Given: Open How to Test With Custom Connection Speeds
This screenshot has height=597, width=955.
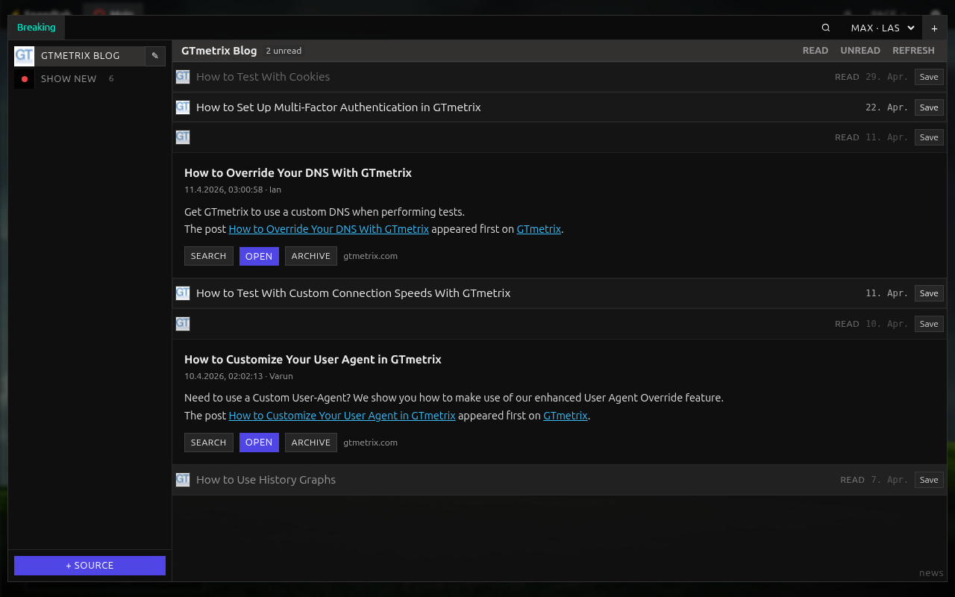Looking at the screenshot, I should (353, 293).
